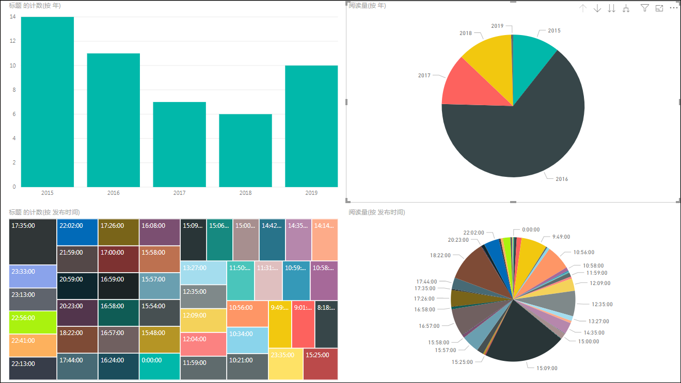
Task: Click the 2019 label on the year pie
Action: [497, 26]
